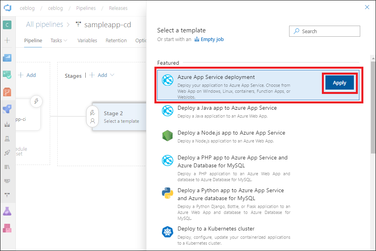
Task: Click the Python template logo icon
Action: pyautogui.click(x=167, y=193)
